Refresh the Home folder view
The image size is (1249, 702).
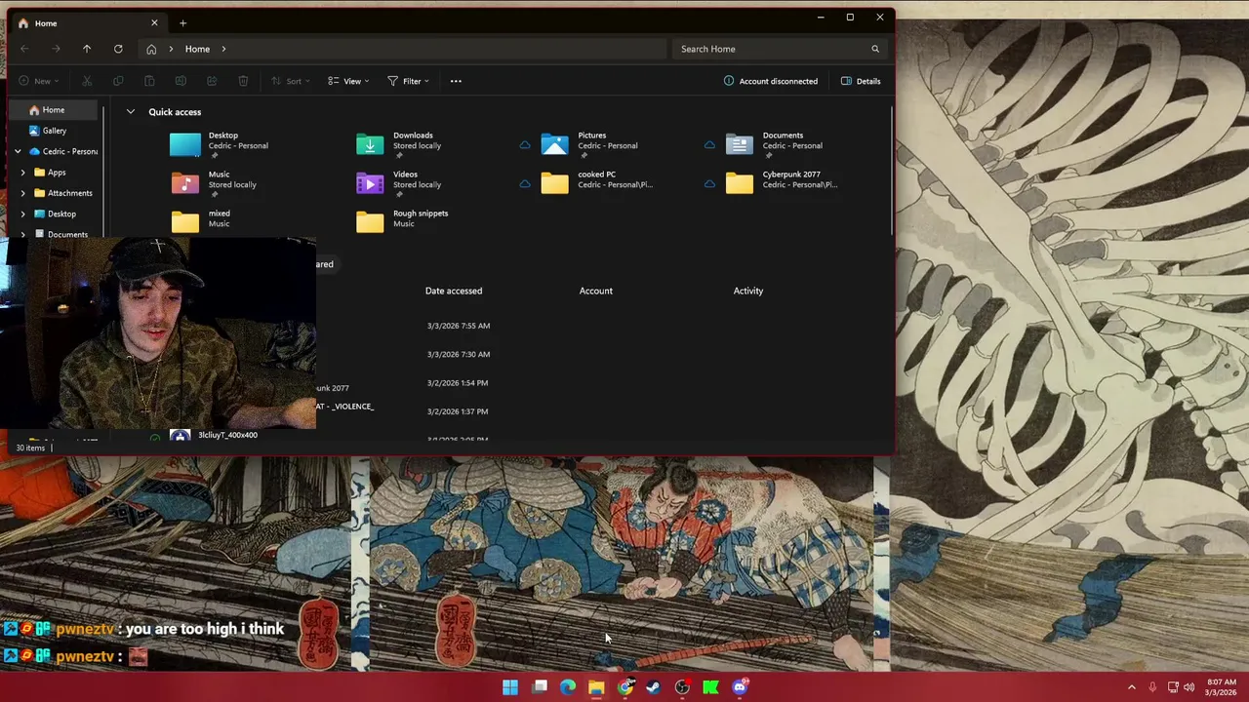click(118, 49)
